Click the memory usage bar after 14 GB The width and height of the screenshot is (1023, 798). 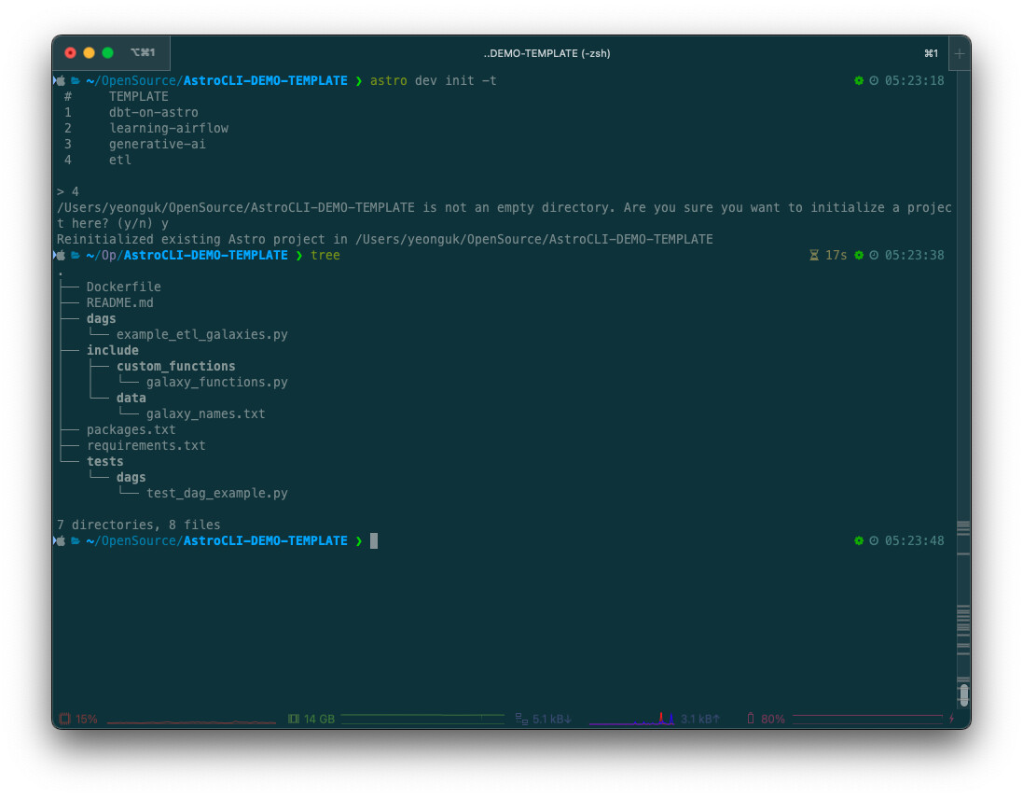[422, 719]
